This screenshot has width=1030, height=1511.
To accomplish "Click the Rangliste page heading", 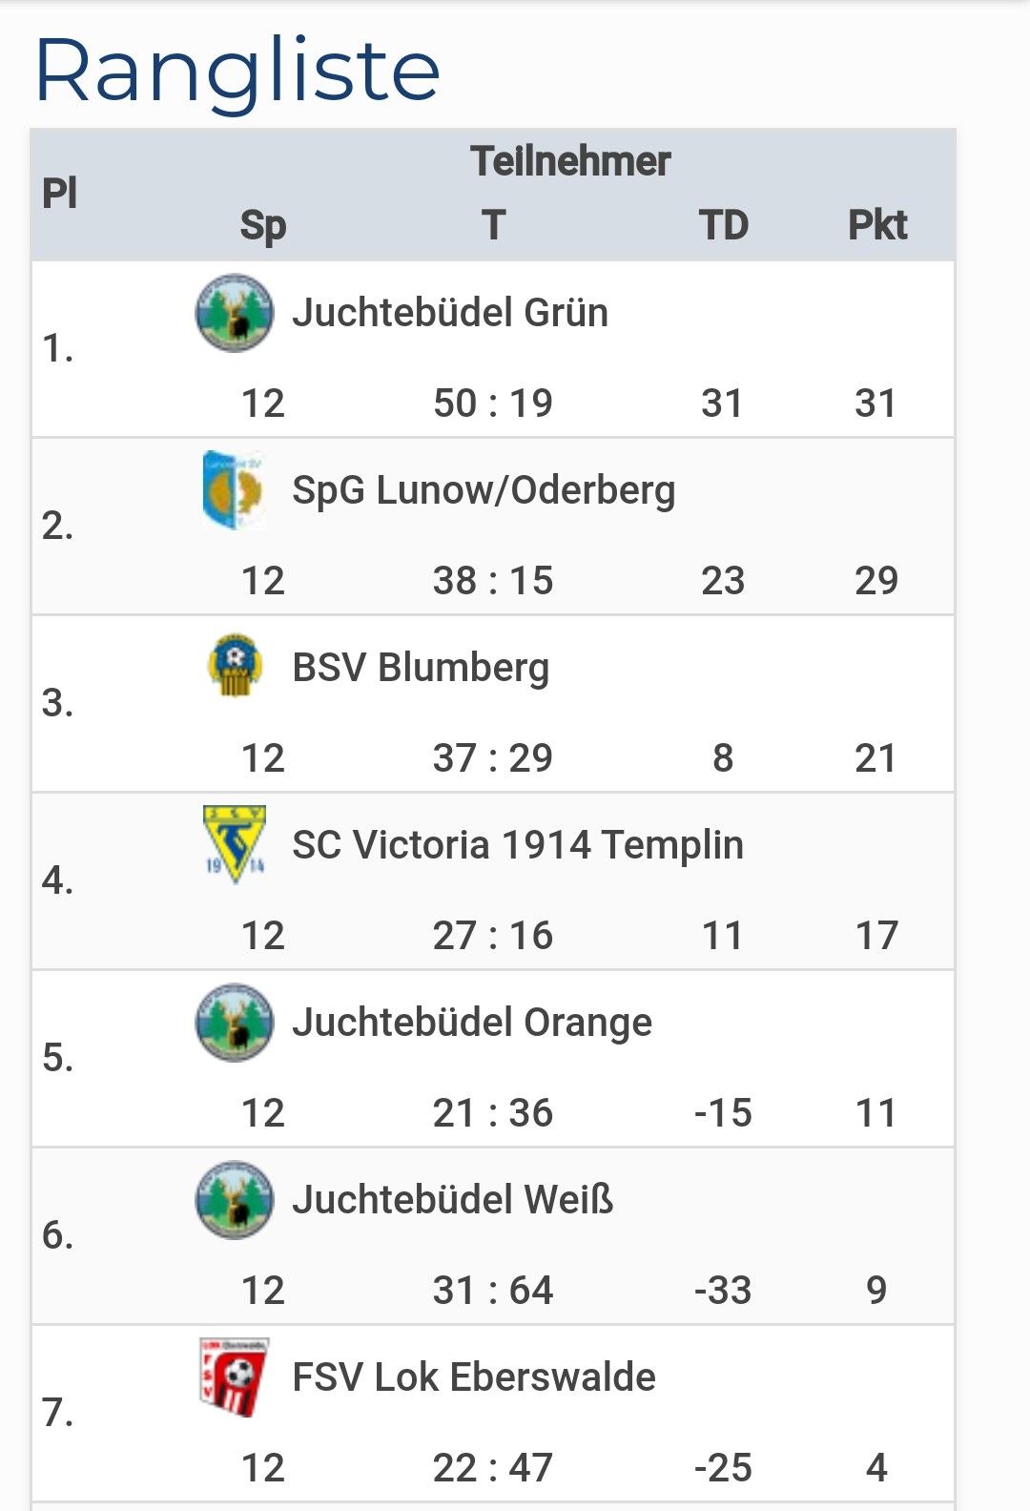I will click(237, 71).
